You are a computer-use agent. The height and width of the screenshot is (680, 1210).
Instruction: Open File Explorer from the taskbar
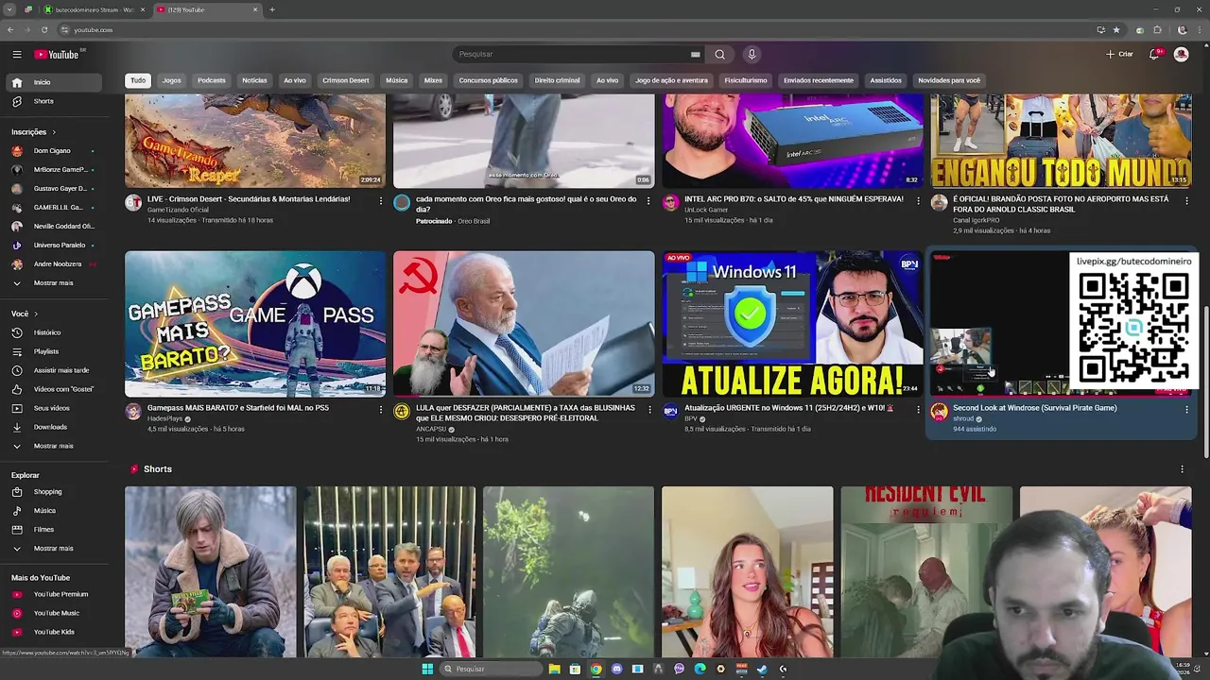pos(554,669)
